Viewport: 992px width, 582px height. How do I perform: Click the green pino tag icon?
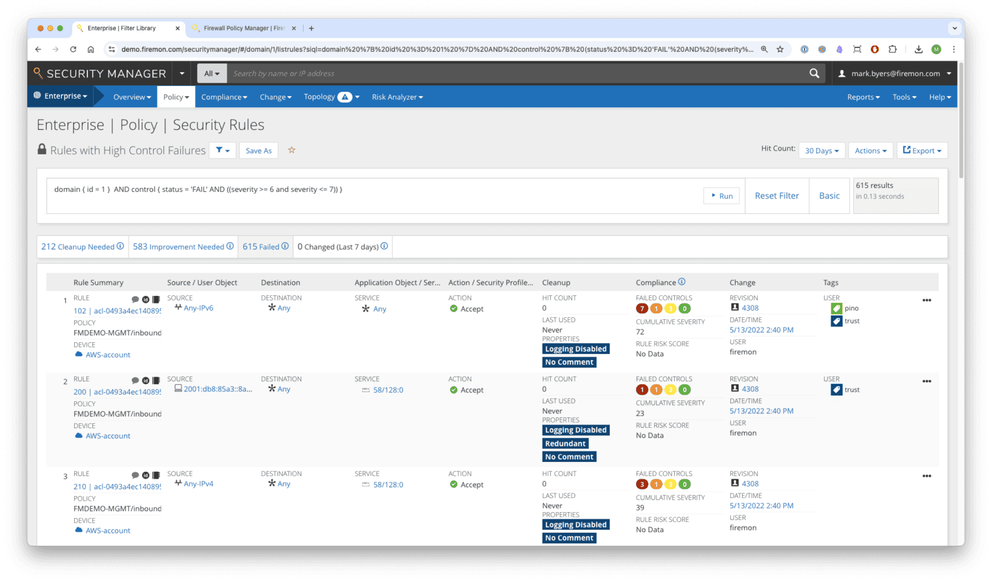(836, 308)
